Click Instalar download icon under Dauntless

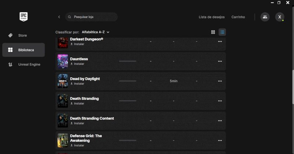[72, 64]
